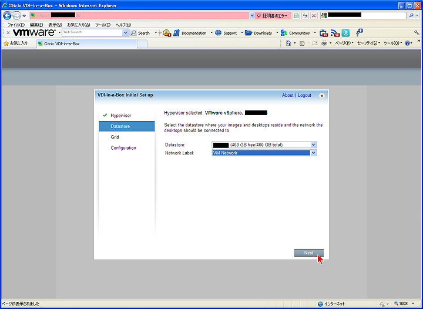Open the ツール(T) menu

103,25
